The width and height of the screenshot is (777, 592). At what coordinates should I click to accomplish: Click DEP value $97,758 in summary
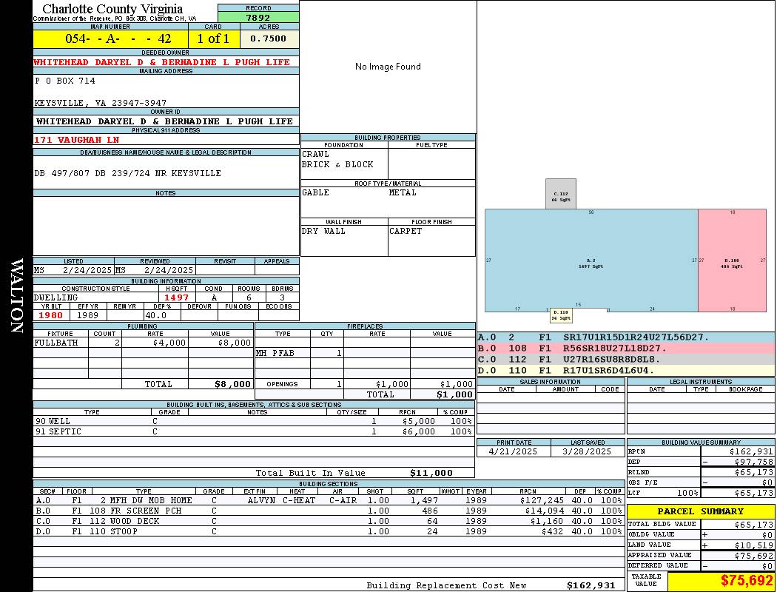pyautogui.click(x=753, y=462)
